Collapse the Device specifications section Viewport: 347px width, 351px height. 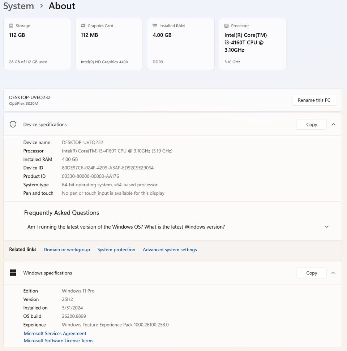coord(333,125)
